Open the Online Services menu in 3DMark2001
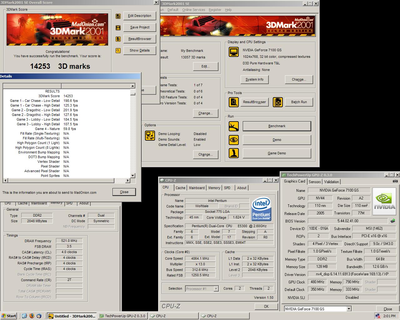Image resolution: width=400 pixels, height=320 pixels. tap(194, 10)
